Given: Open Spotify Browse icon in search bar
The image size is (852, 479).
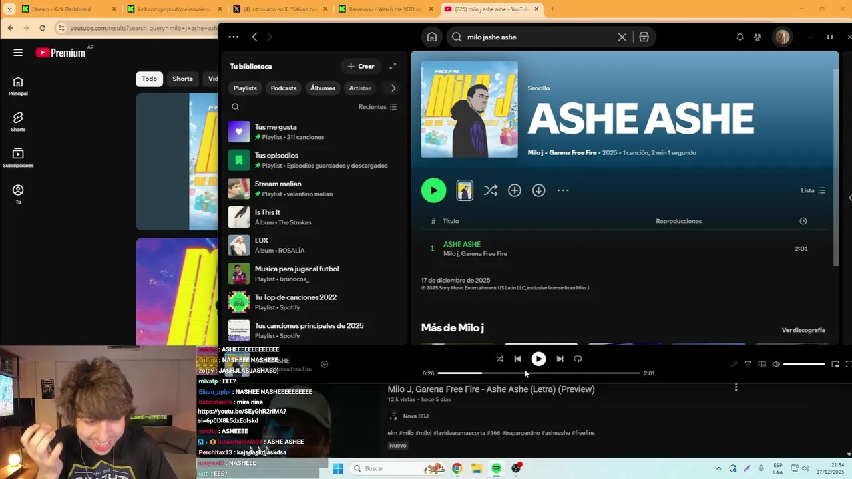Looking at the screenshot, I should click(644, 37).
